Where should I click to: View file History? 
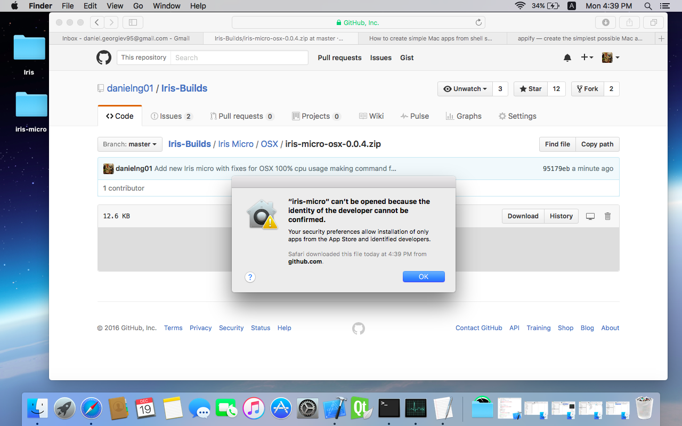[x=561, y=216]
